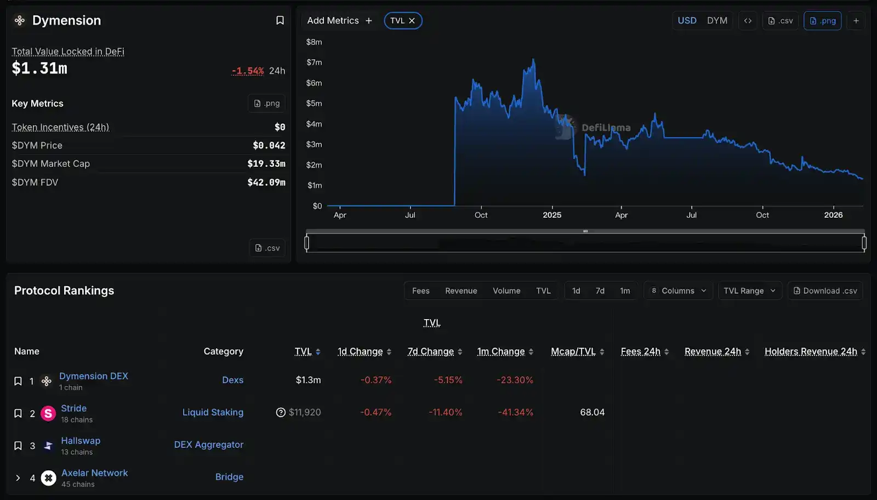Remove the TVL metric chip
Image resolution: width=877 pixels, height=500 pixels.
412,20
